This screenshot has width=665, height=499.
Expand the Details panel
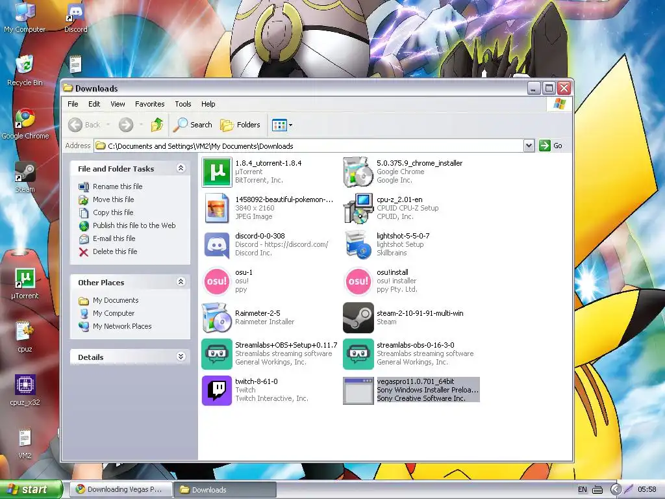[x=181, y=357]
